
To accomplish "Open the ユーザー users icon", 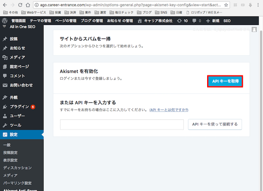I will [x=5, y=116].
